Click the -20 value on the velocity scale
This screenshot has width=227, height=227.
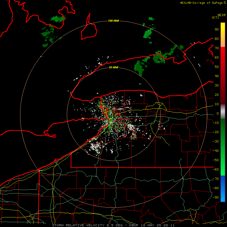click(x=216, y=132)
